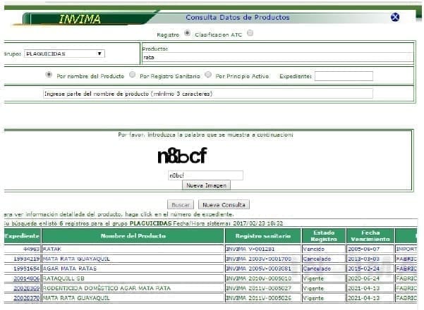
Task: Click the Expediente input field
Action: pos(344,76)
